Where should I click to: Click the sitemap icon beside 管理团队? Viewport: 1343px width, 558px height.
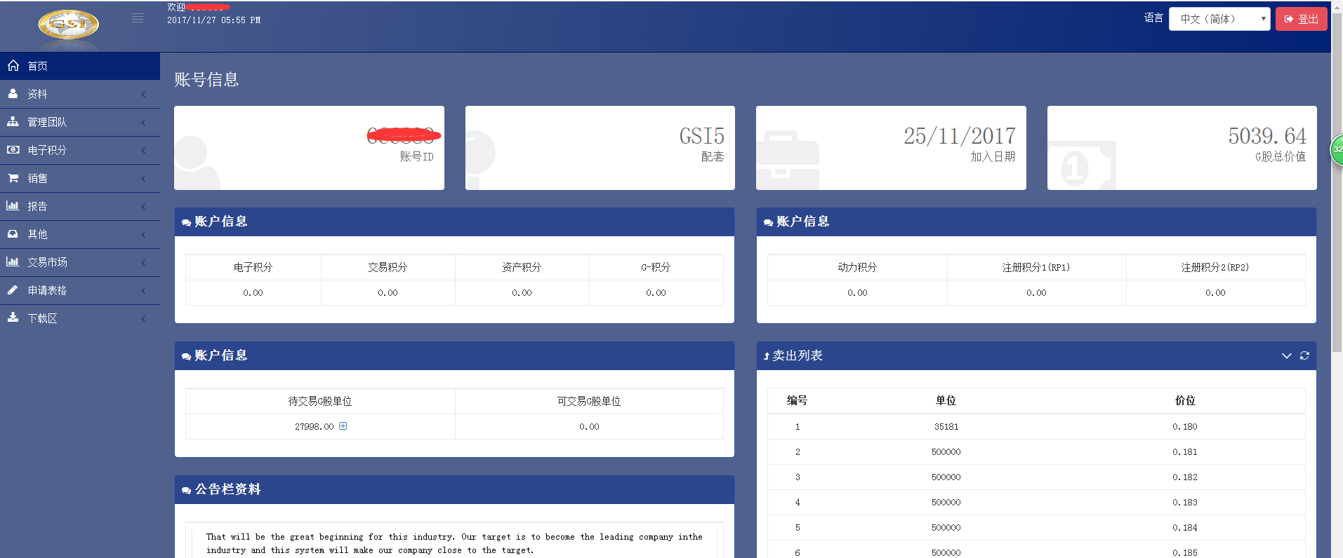(x=13, y=121)
